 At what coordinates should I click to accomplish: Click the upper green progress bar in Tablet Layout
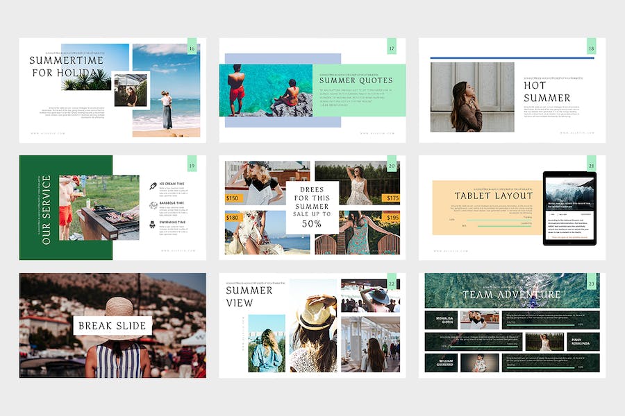point(499,220)
